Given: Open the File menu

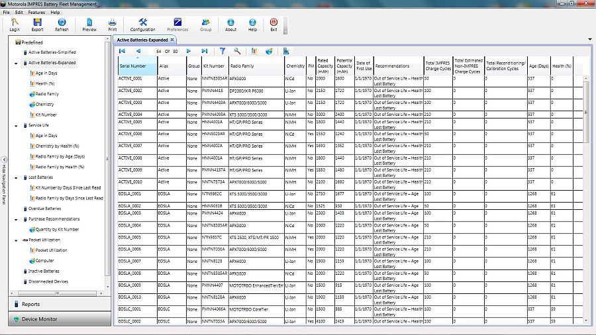Looking at the screenshot, I should click(x=7, y=12).
